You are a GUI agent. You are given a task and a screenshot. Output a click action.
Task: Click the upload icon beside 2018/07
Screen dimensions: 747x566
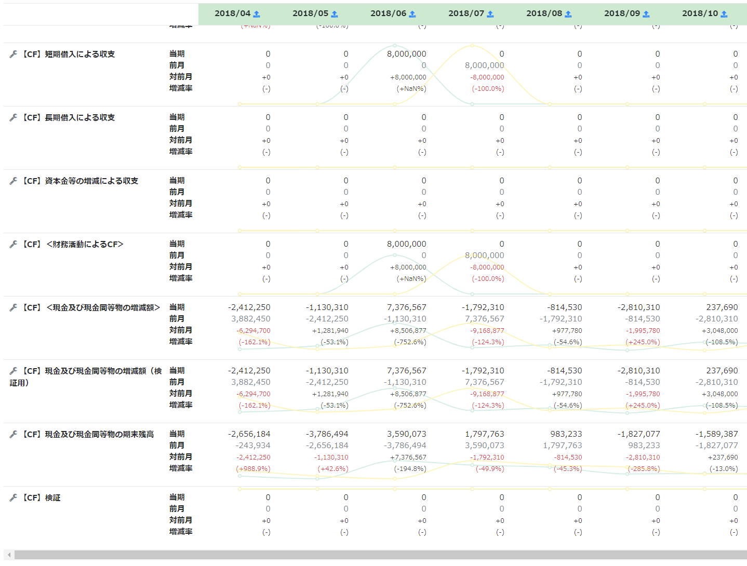[490, 14]
